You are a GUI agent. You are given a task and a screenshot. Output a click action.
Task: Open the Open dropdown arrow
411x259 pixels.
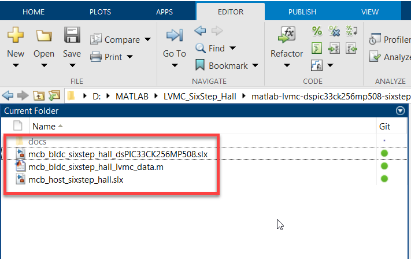[x=44, y=65]
